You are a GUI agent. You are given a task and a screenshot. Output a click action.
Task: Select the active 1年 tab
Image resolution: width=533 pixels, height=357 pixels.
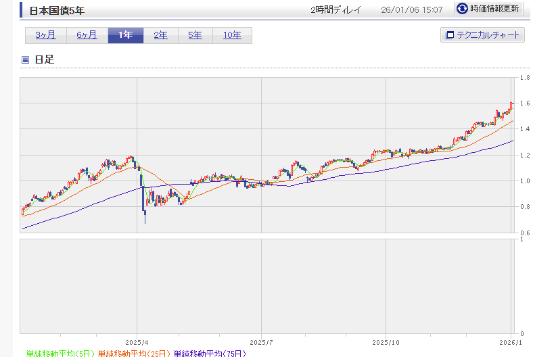(125, 35)
